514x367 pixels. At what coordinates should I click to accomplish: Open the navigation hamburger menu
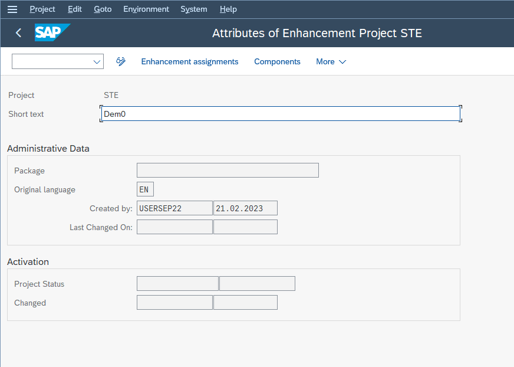point(12,9)
